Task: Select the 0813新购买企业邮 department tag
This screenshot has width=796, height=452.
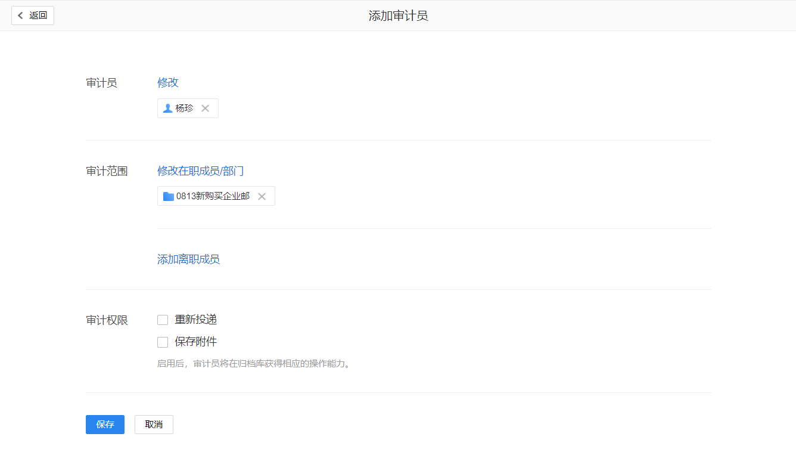Action: tap(212, 196)
